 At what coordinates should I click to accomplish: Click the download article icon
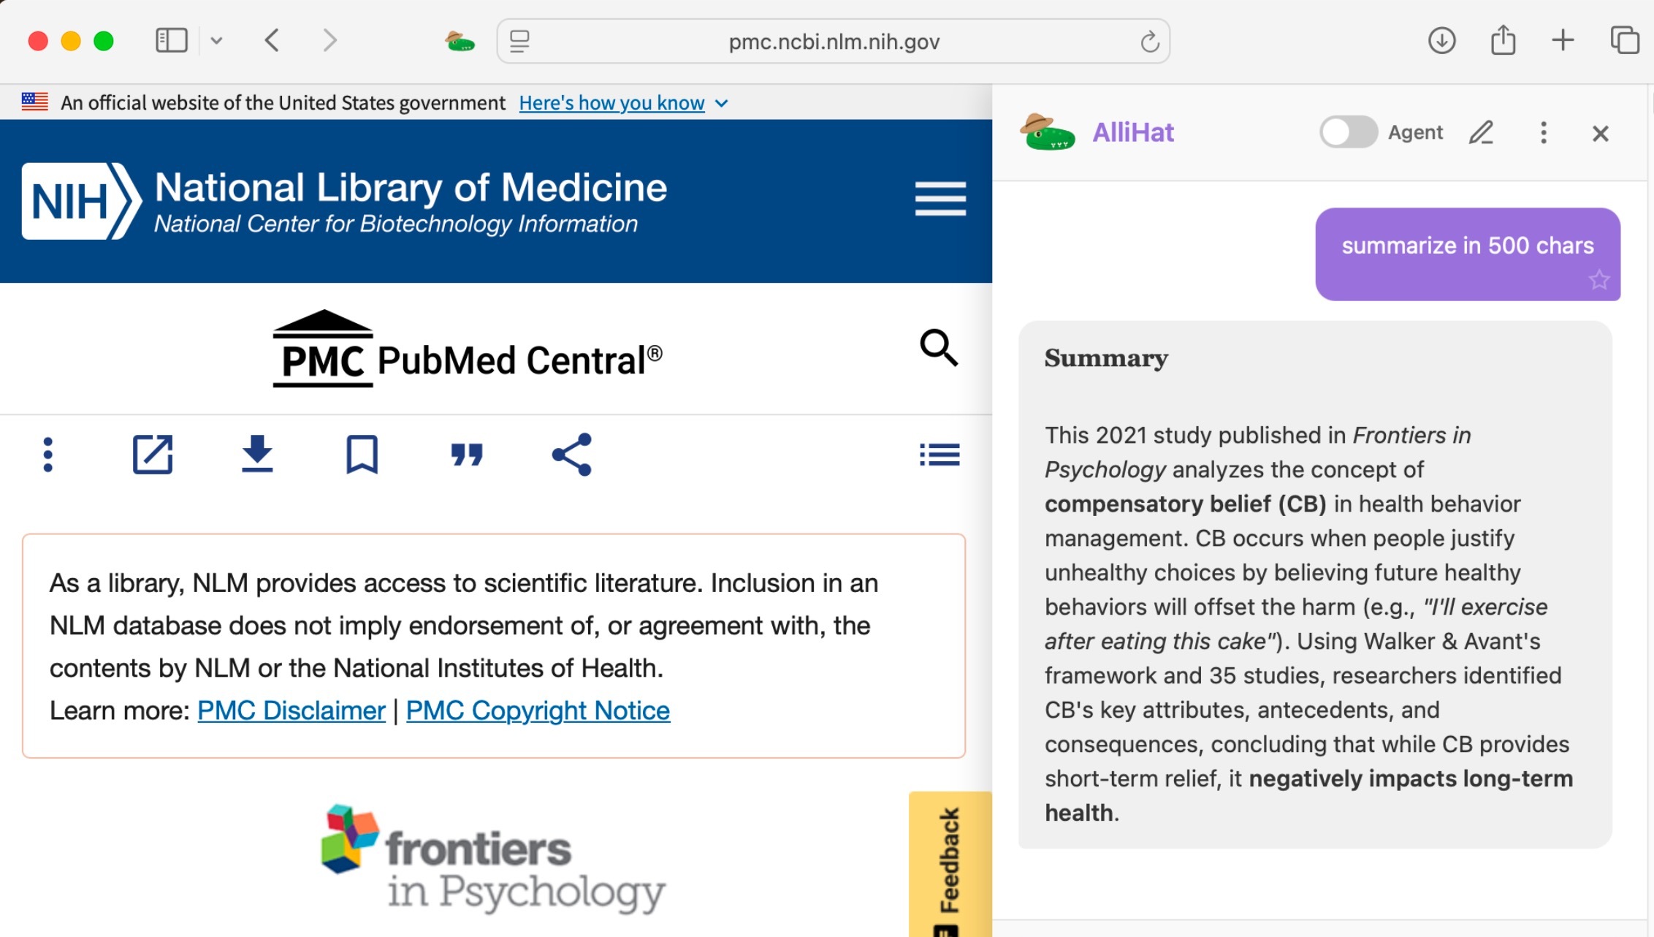[x=257, y=455]
